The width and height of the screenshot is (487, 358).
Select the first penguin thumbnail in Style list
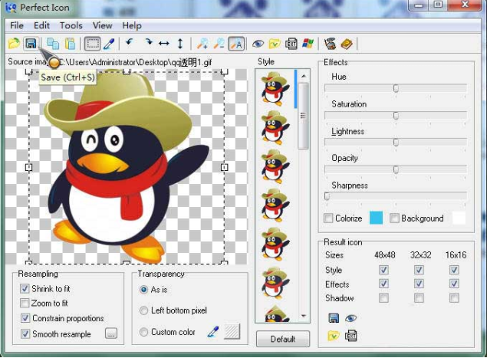[275, 88]
